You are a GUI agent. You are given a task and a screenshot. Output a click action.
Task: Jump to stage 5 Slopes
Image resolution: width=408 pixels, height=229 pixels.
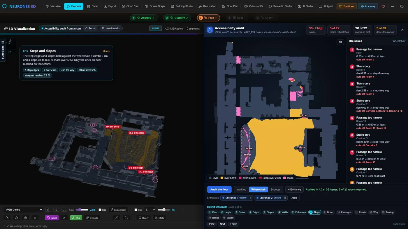[x=268, y=212]
